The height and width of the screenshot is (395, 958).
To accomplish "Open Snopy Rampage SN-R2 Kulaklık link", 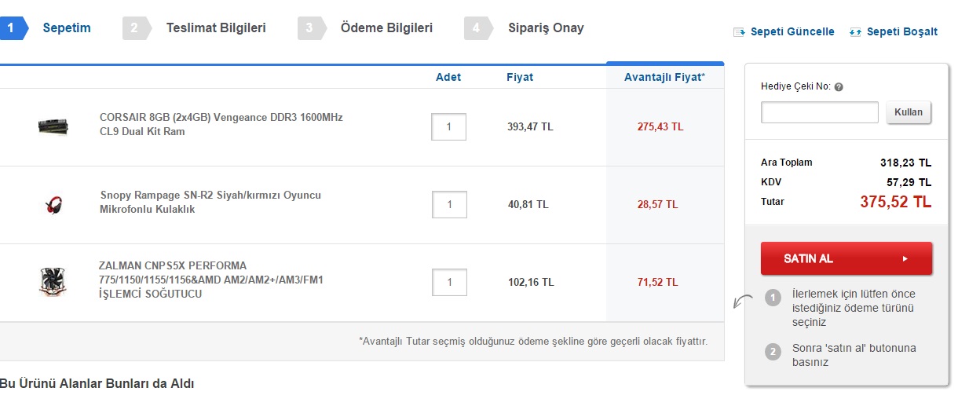I will [210, 202].
